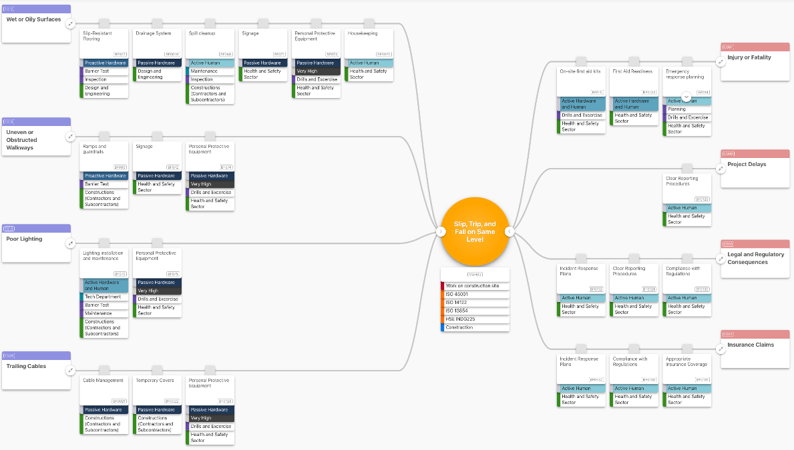Click the Drainage System barrier connector handle

[158, 23]
